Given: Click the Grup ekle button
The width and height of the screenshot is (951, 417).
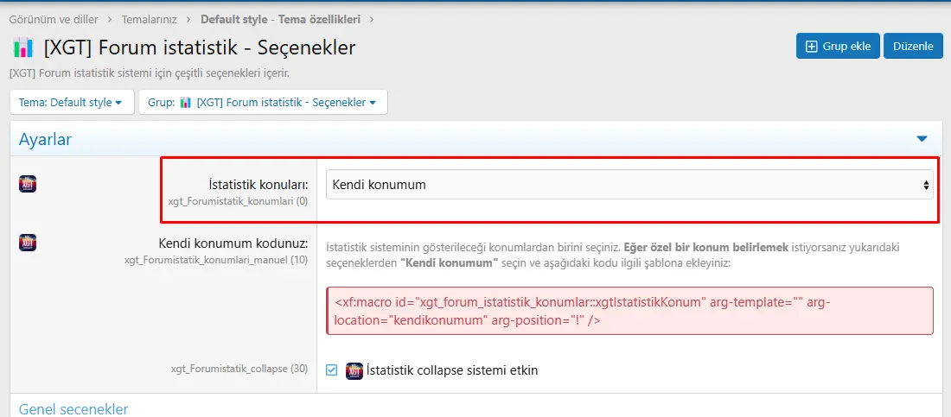Looking at the screenshot, I should pos(838,46).
